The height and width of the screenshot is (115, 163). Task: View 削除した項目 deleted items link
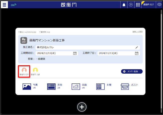pyautogui.click(x=137, y=32)
